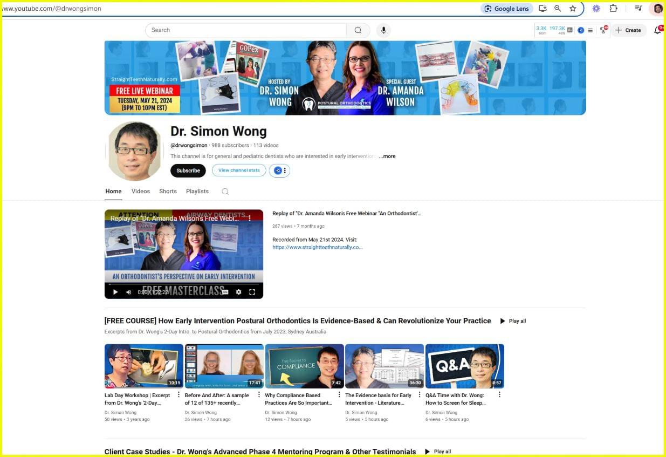The image size is (666, 457).
Task: Click View channel stats button
Action: 239,170
